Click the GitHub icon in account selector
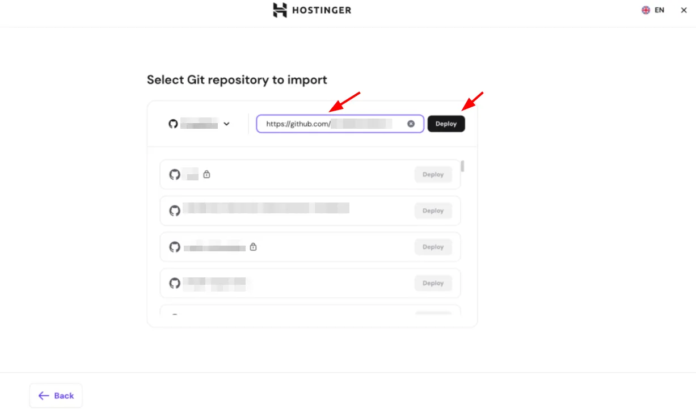 [173, 124]
